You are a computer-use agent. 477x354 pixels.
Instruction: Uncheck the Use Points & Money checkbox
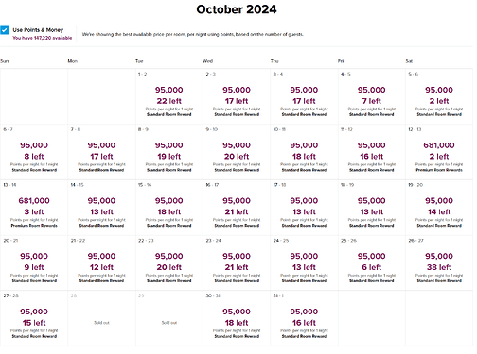5,30
